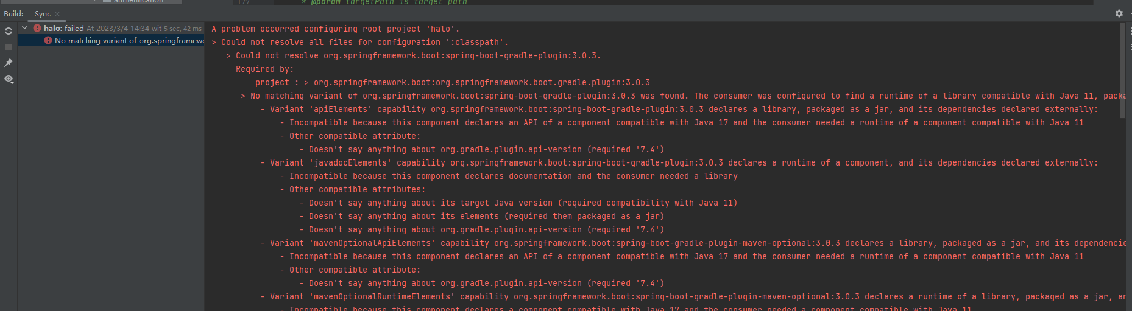Click line 'project : > org.springframework.boot:org.springframework.boot.gradle.plugin:3.0.3'
This screenshot has width=1132, height=311.
tap(453, 82)
